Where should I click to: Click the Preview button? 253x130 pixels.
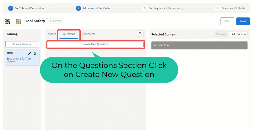(221, 34)
